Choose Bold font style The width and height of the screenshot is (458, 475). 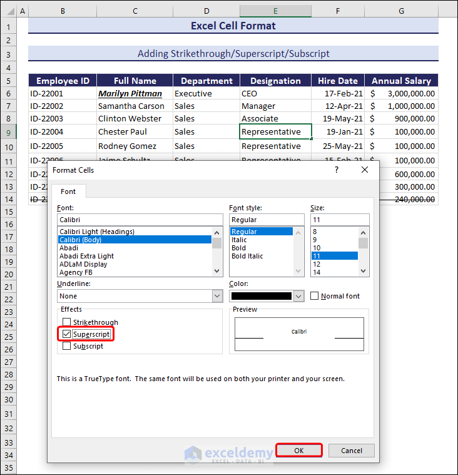tap(262, 248)
